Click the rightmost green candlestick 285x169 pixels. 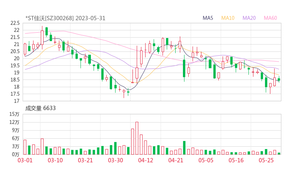[279, 80]
